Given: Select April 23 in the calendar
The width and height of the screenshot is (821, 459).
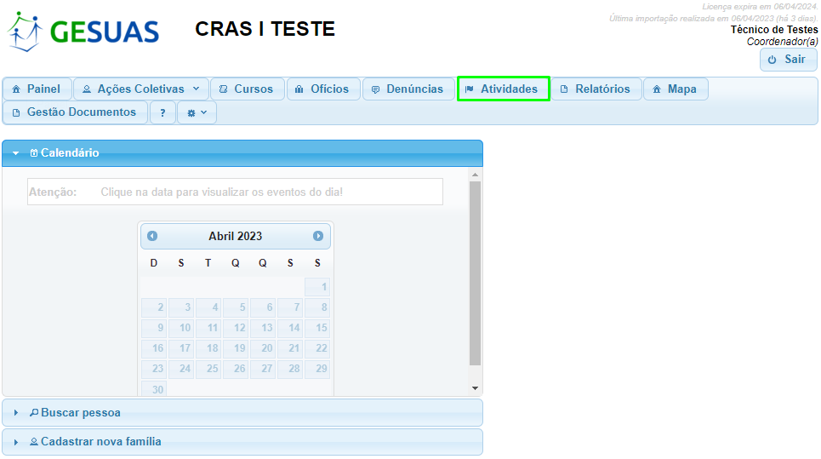Looking at the screenshot, I should click(x=154, y=369).
